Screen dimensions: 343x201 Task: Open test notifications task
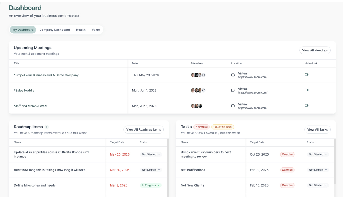point(193,170)
